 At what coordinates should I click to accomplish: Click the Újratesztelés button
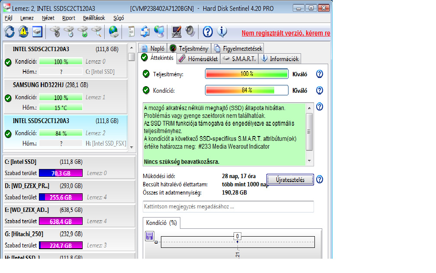pyautogui.click(x=290, y=180)
